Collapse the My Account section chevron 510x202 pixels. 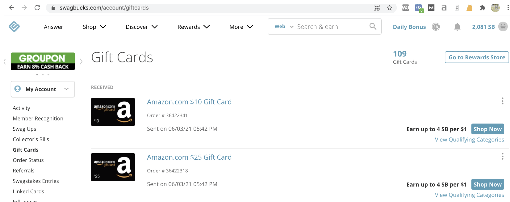[66, 89]
